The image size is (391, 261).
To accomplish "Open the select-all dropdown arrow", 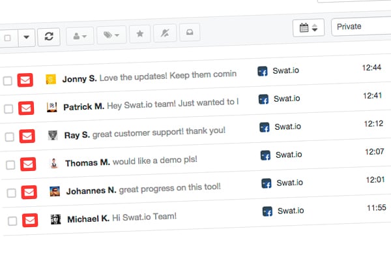I will pos(27,37).
